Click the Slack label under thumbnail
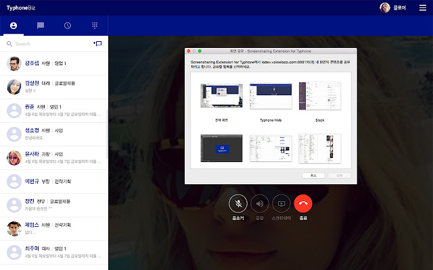Viewport: 433px width, 270px height. [320, 120]
